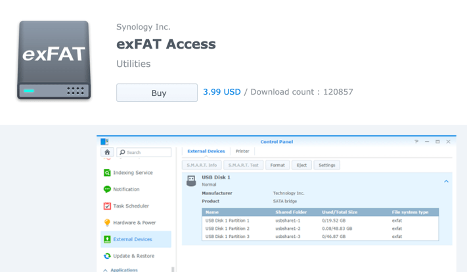Image resolution: width=467 pixels, height=272 pixels.
Task: Click the USB Disk 1 drive icon
Action: pos(191,181)
